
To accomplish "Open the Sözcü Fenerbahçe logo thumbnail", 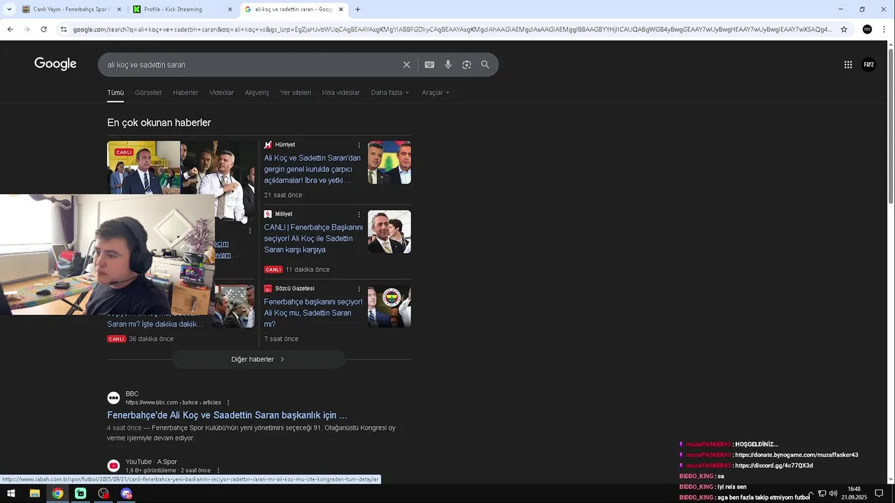I will (x=389, y=307).
